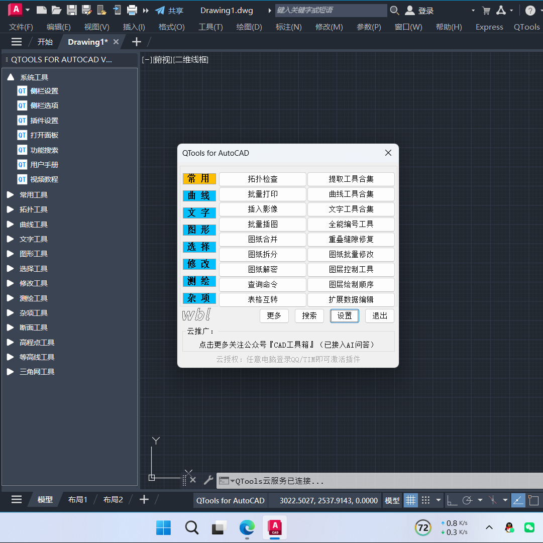
Task: Click the Open file folder icon
Action: (x=56, y=10)
